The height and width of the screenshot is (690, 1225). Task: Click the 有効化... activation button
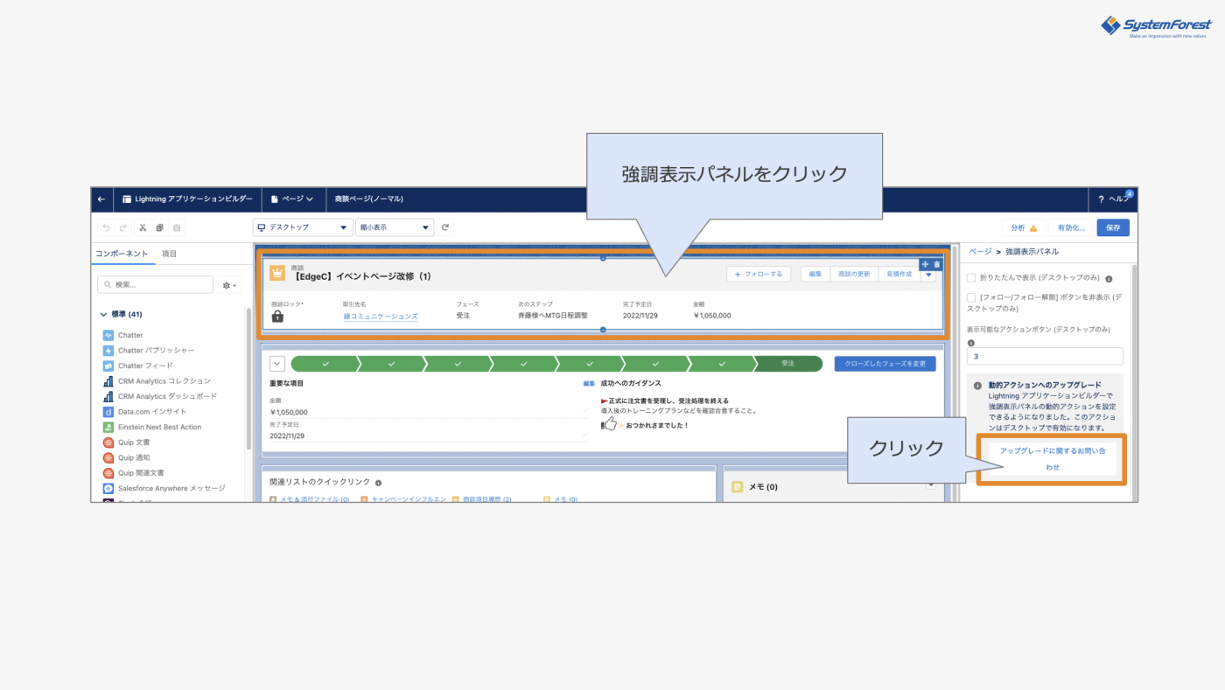coord(1071,227)
